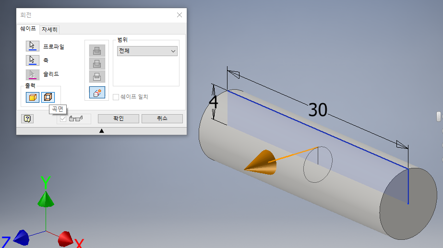Click the green Y axis cone
443x248 pixels.
tap(46, 199)
